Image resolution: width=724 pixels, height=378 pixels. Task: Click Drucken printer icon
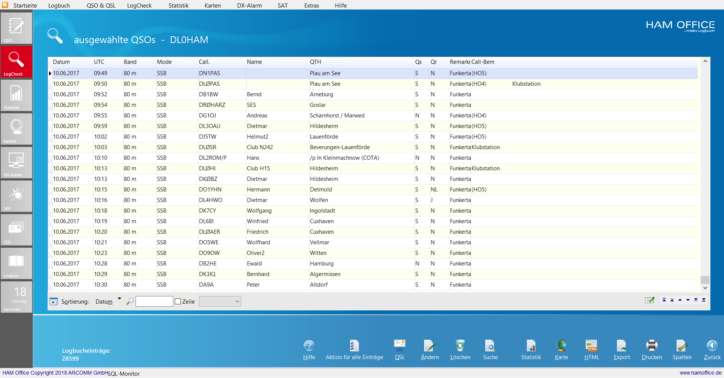coord(652,346)
